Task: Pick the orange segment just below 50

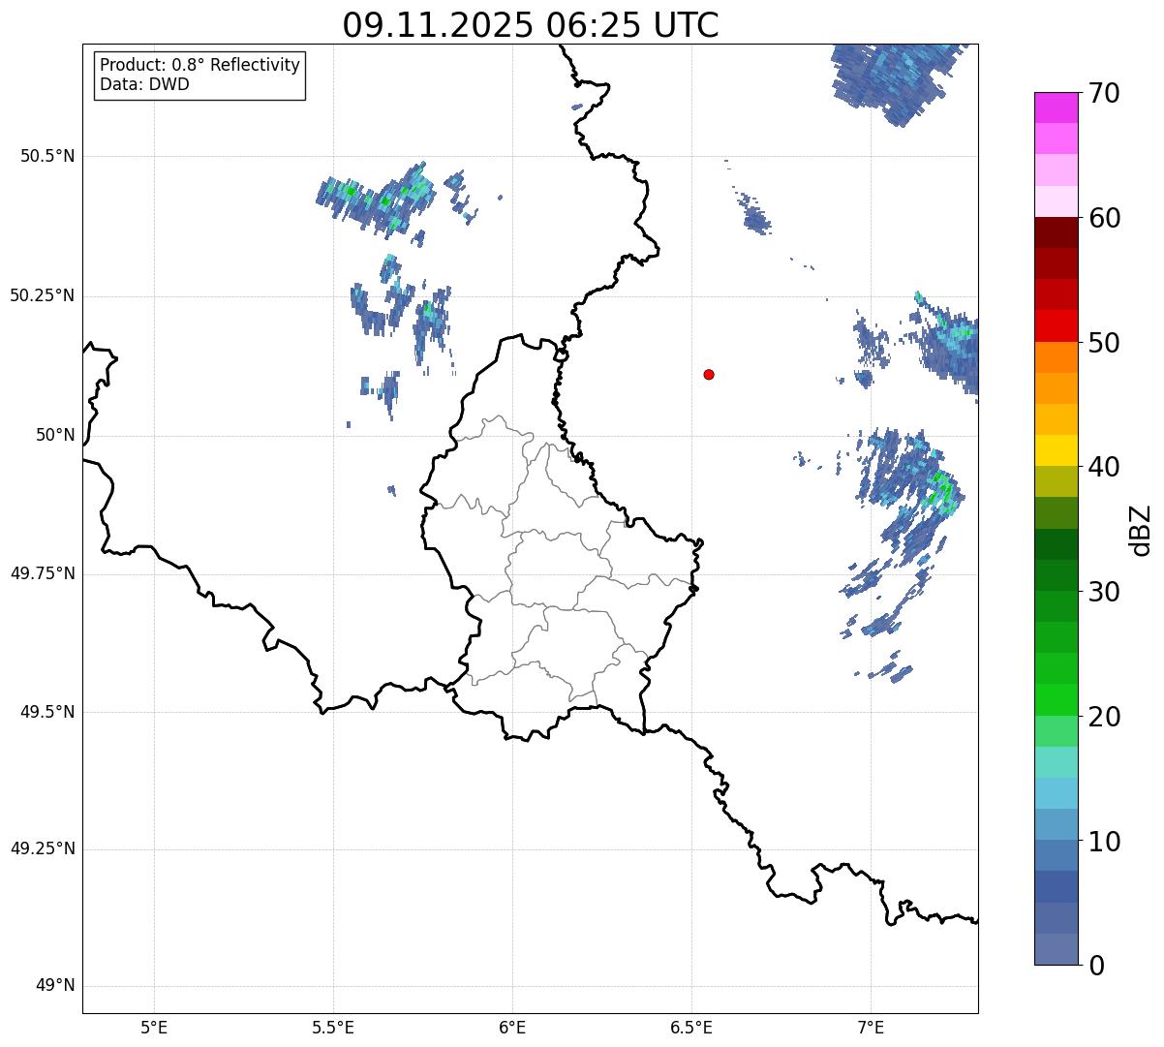Action: click(x=1056, y=357)
